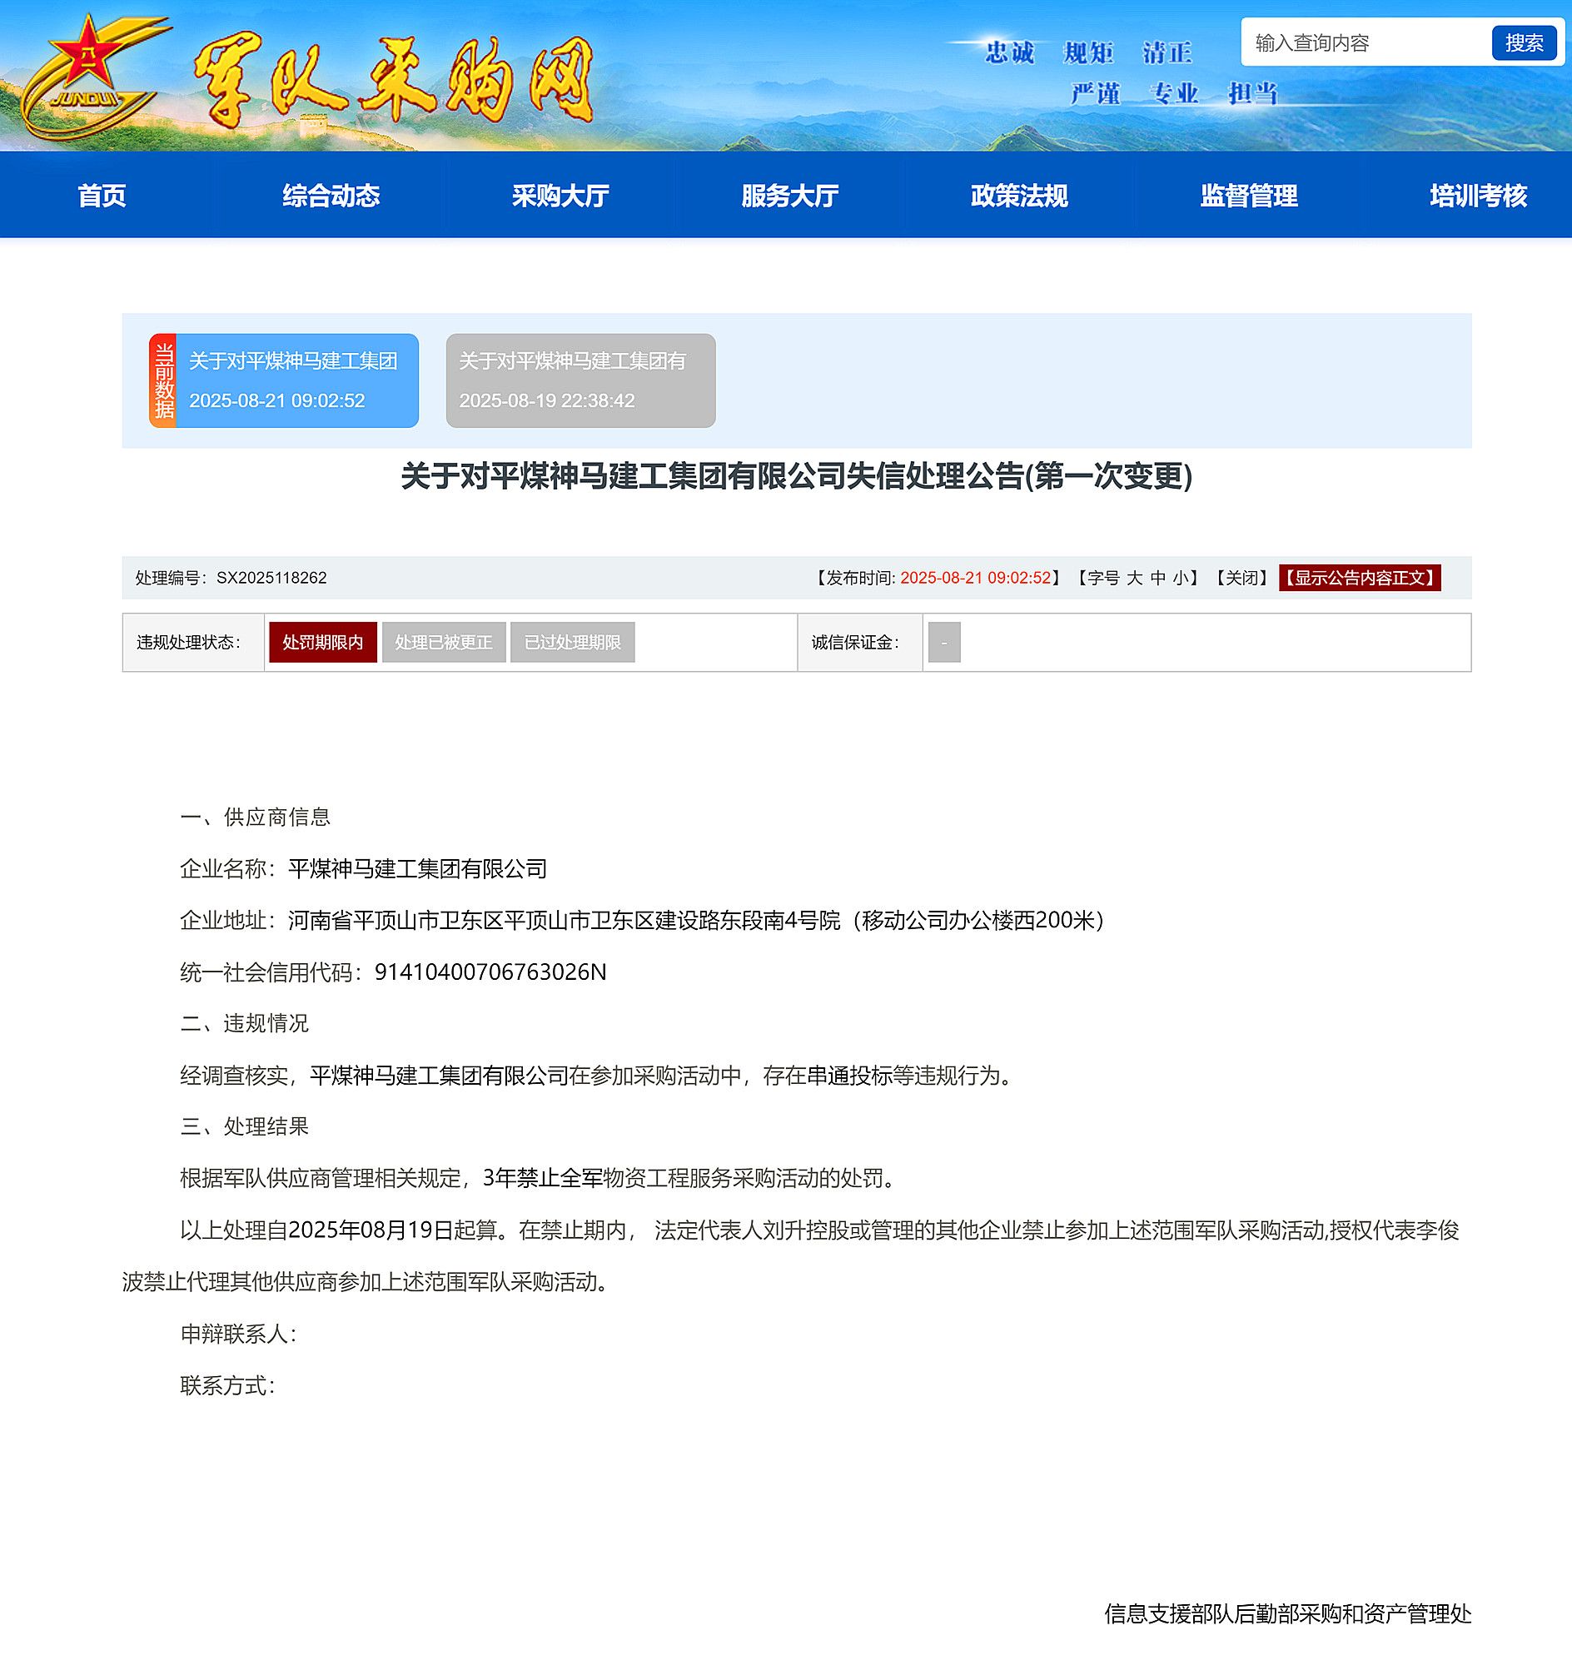The image size is (1572, 1665).
Task: Open the 政策法规 nav menu
Action: (x=1020, y=196)
